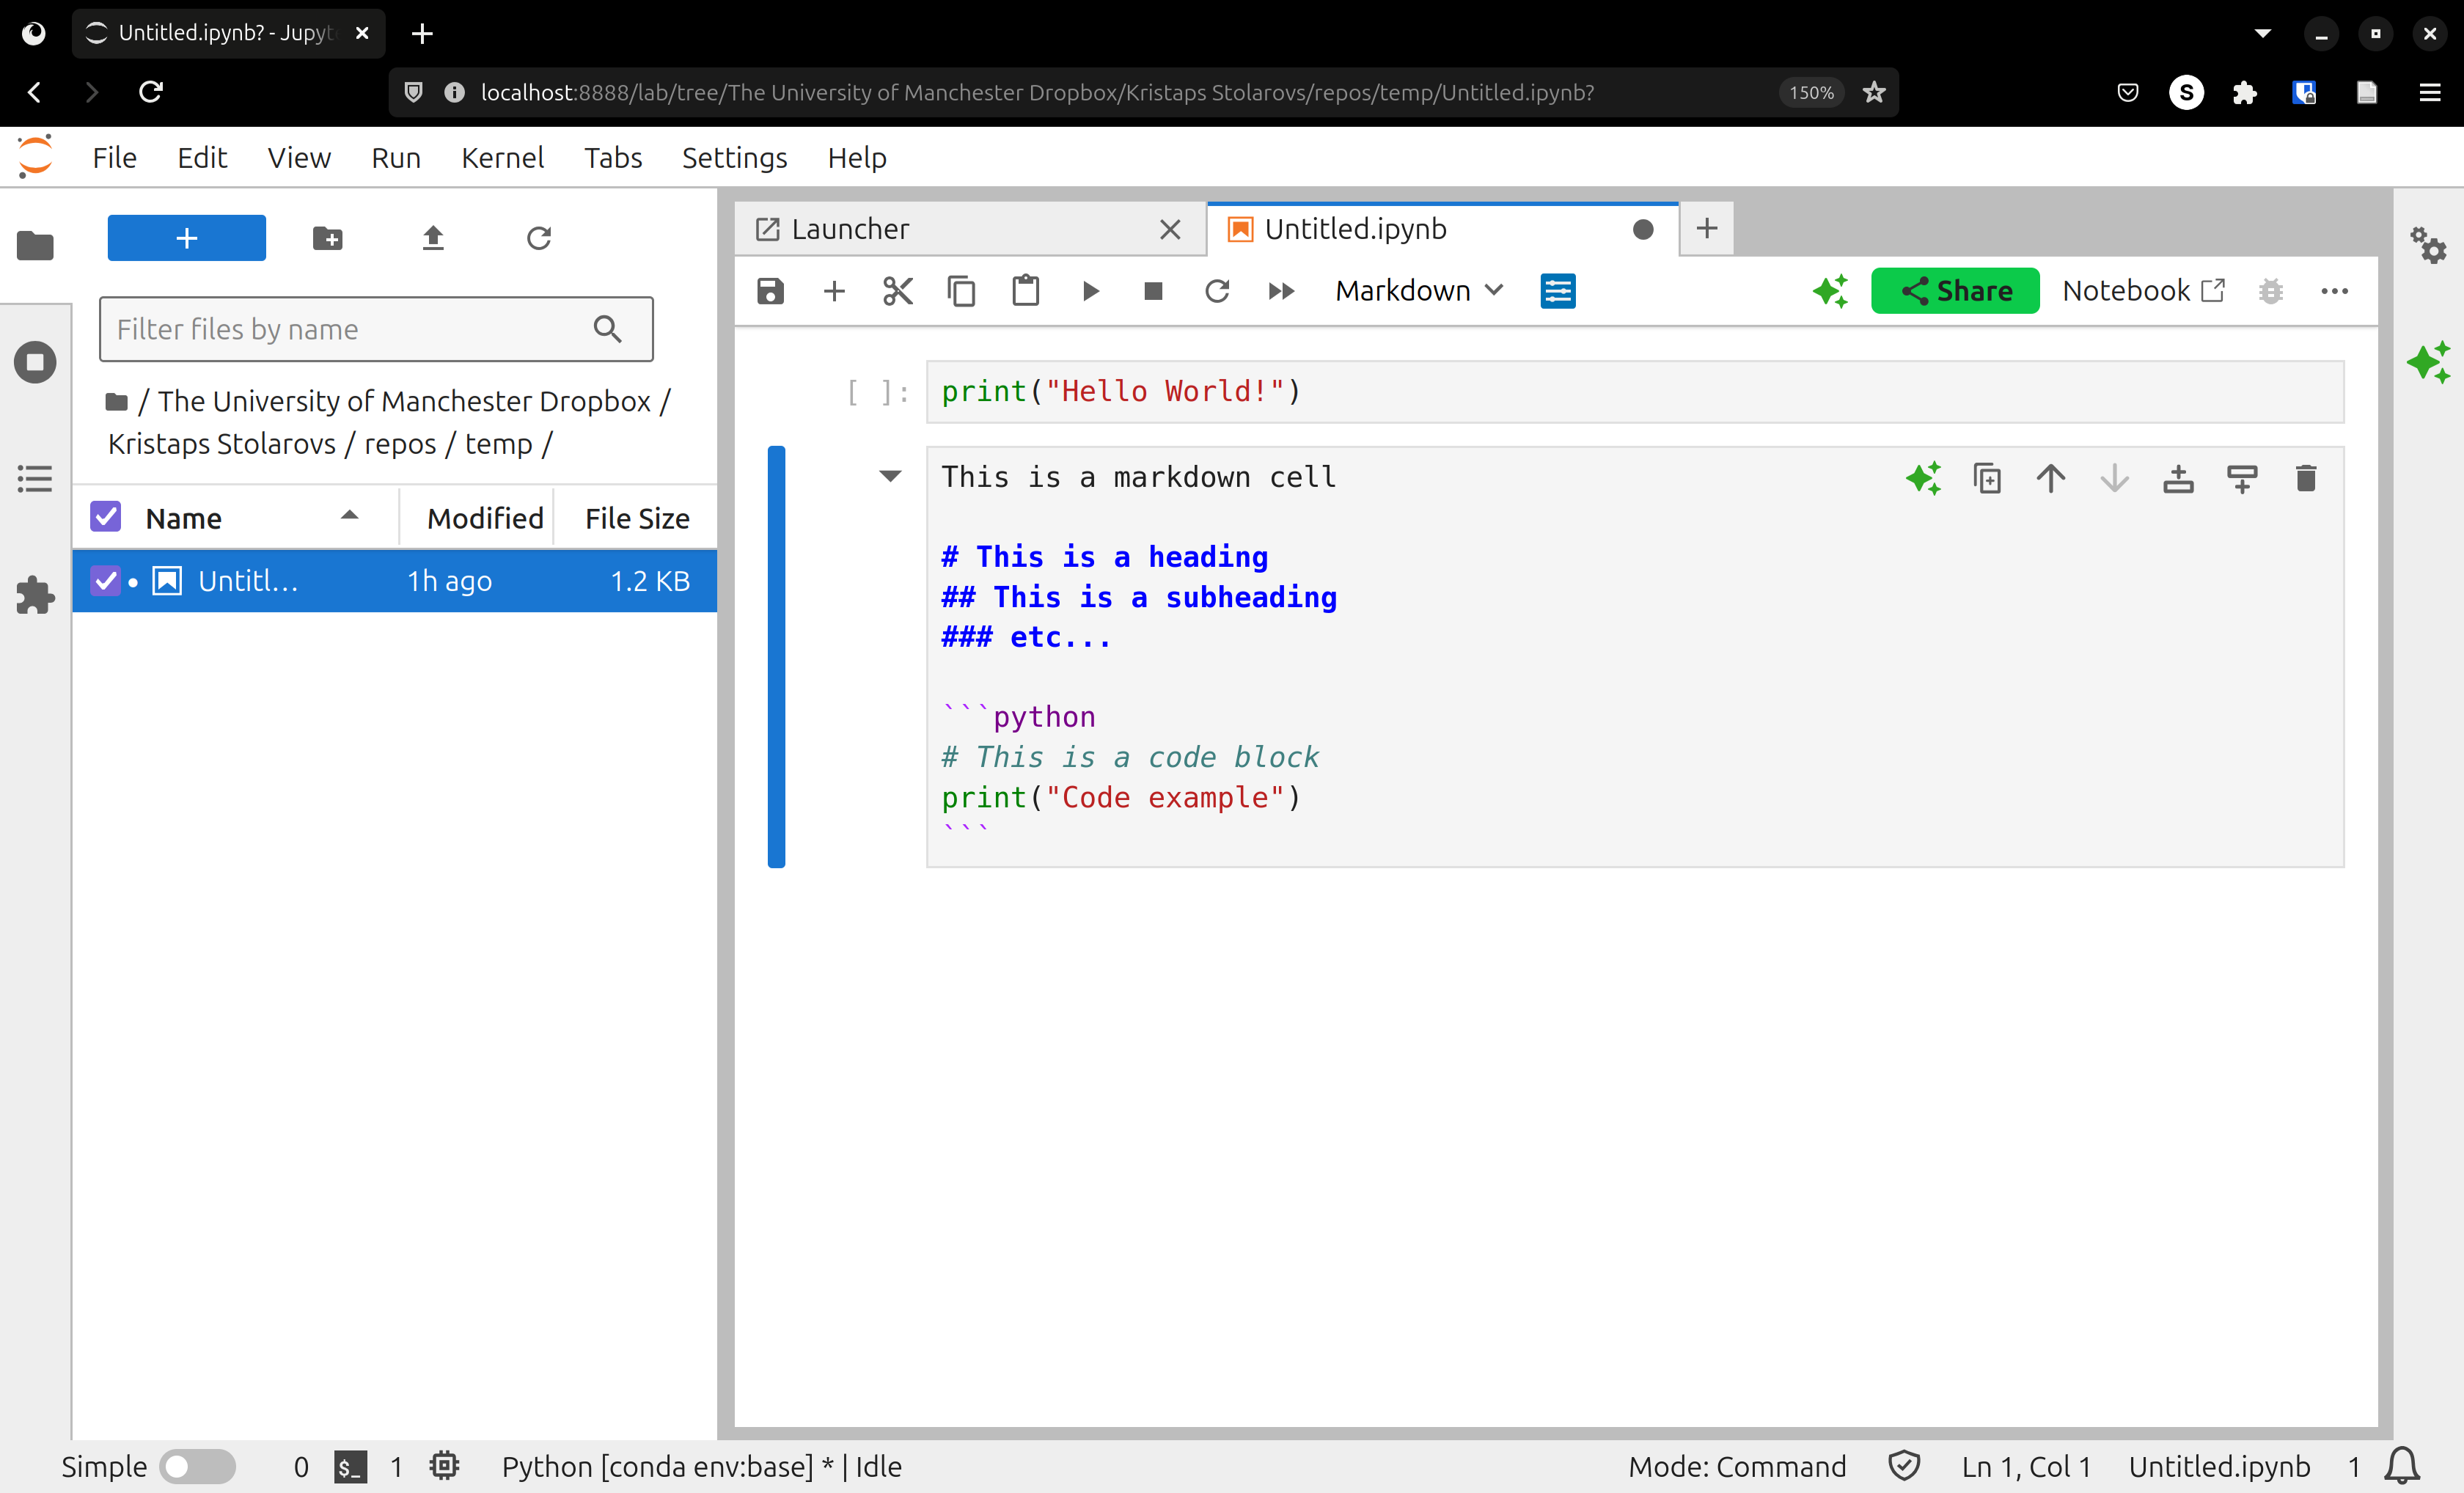
Task: Click the green Share button
Action: pos(1955,291)
